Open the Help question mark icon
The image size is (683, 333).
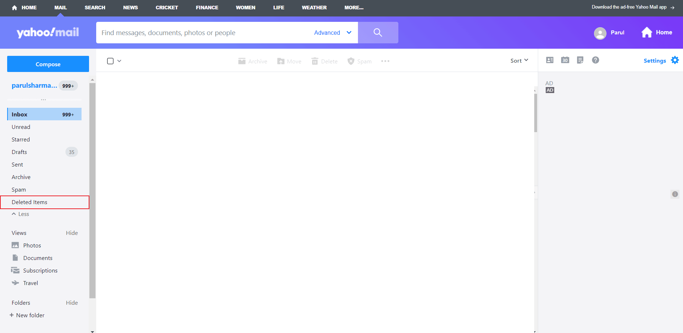tap(595, 60)
